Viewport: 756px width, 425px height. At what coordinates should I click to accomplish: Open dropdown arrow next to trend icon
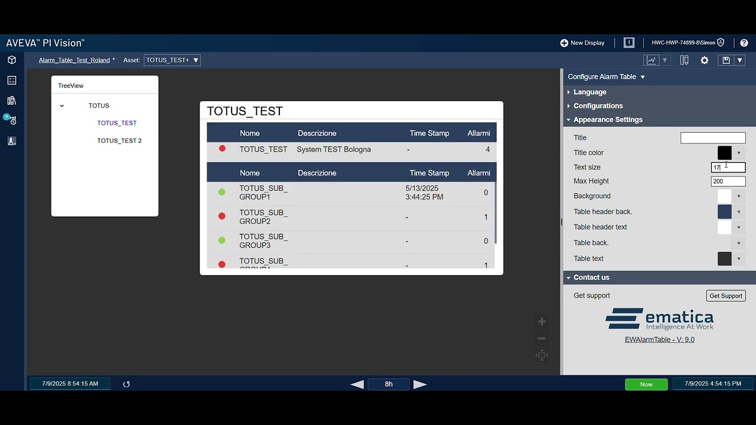click(665, 60)
